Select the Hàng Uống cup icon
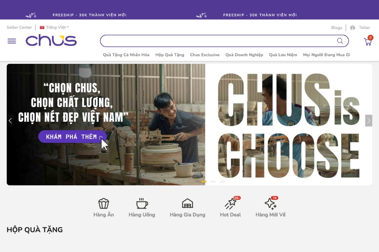Viewport: 379px width, 252px height. pyautogui.click(x=142, y=203)
